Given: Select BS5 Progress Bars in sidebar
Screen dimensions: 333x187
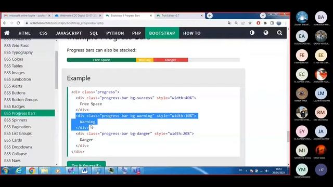Looking at the screenshot, I should (x=28, y=113).
